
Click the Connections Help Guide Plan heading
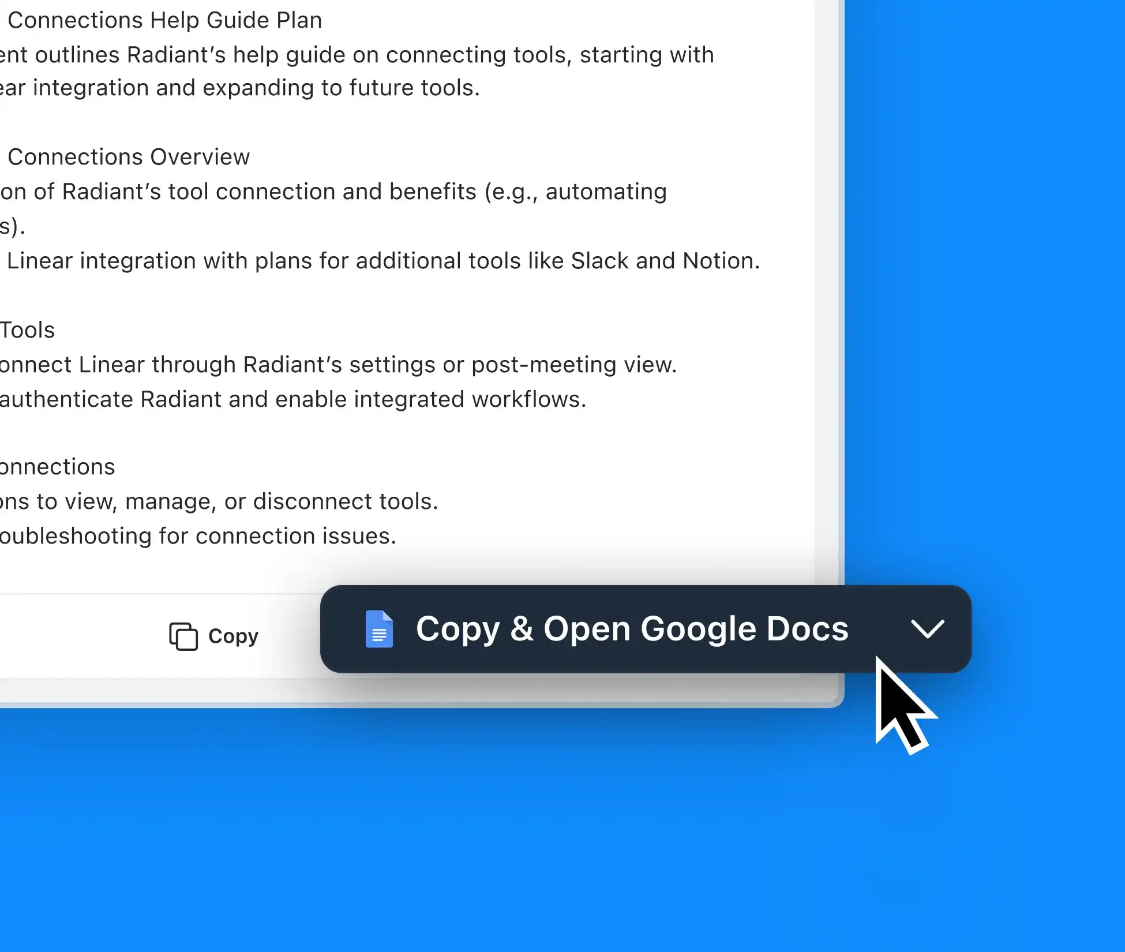(x=164, y=20)
